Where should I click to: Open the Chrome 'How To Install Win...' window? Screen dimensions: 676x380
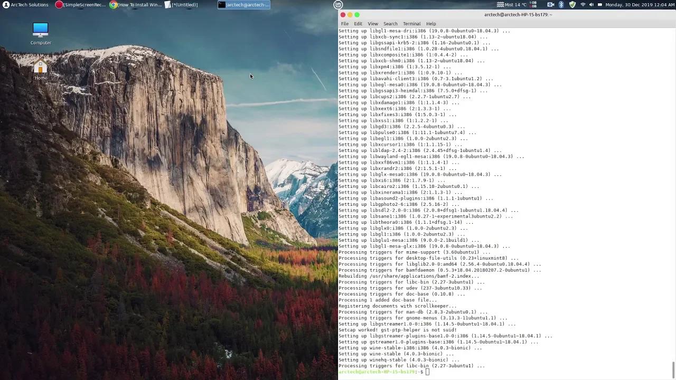coord(136,5)
